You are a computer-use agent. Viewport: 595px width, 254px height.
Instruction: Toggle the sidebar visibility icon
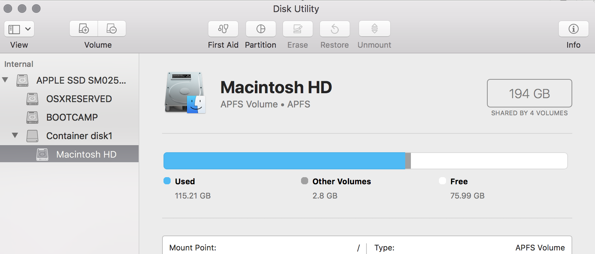pyautogui.click(x=15, y=29)
